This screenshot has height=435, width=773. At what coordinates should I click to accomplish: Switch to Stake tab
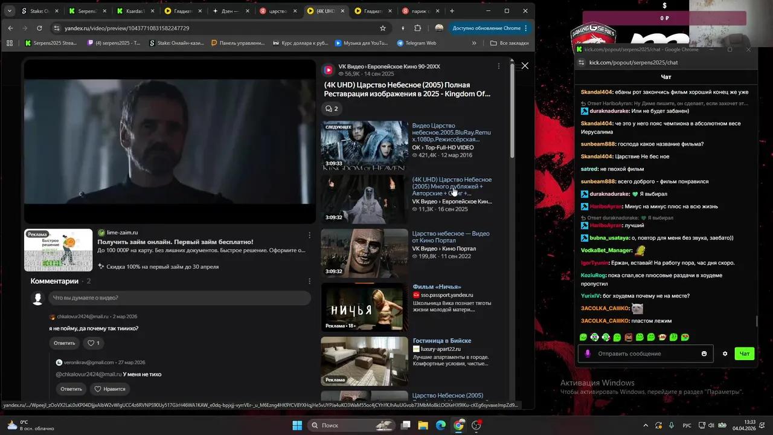click(39, 11)
